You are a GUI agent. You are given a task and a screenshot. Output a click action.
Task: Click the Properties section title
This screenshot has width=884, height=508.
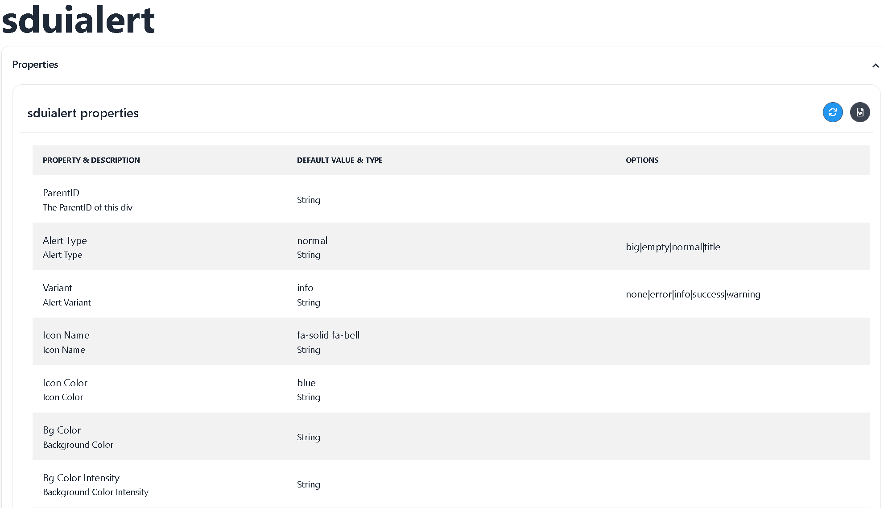pyautogui.click(x=35, y=65)
